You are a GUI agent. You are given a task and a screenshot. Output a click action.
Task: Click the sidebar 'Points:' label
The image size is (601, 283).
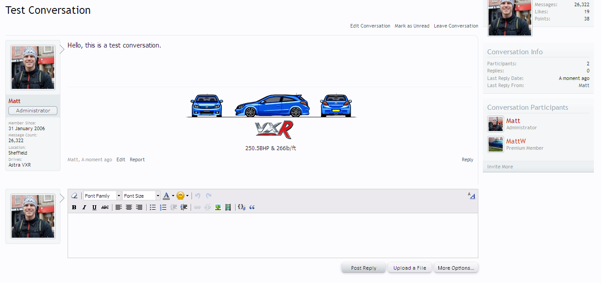coord(542,19)
